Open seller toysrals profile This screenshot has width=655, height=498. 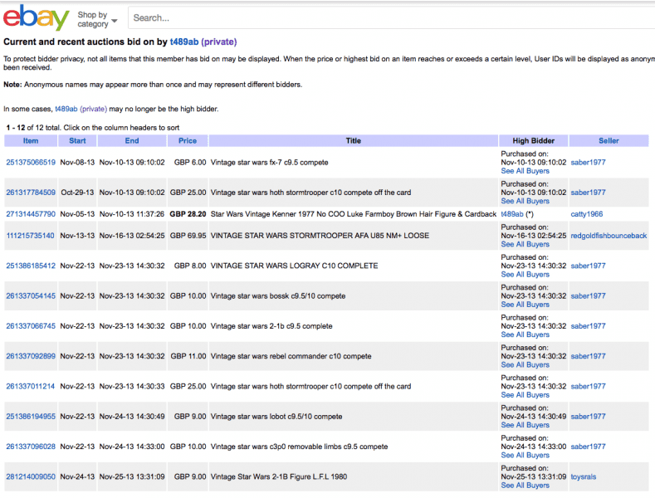pyautogui.click(x=583, y=477)
